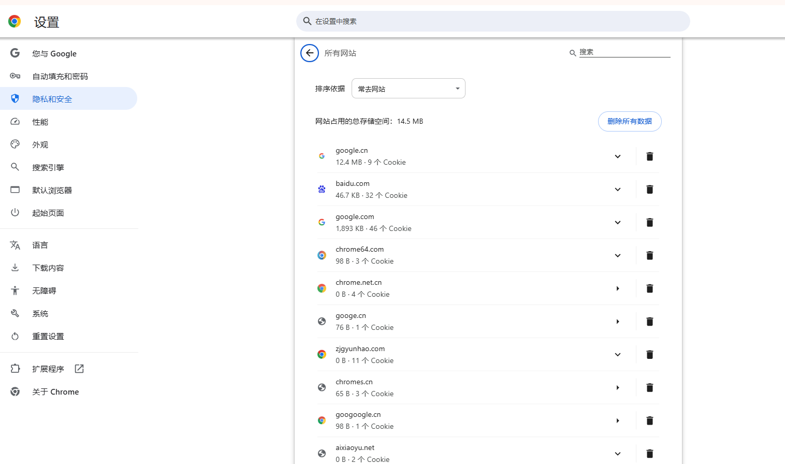Open 默认浏览器 settings section
The height and width of the screenshot is (464, 785).
click(68, 190)
